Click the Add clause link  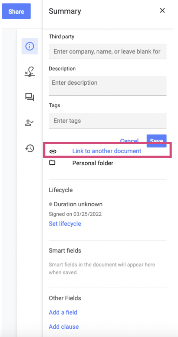pos(64,326)
